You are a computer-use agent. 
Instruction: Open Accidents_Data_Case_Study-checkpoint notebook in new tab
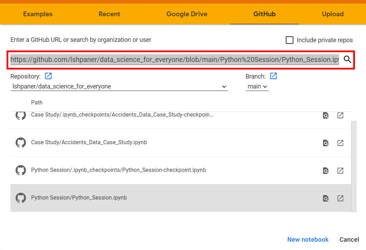click(340, 115)
